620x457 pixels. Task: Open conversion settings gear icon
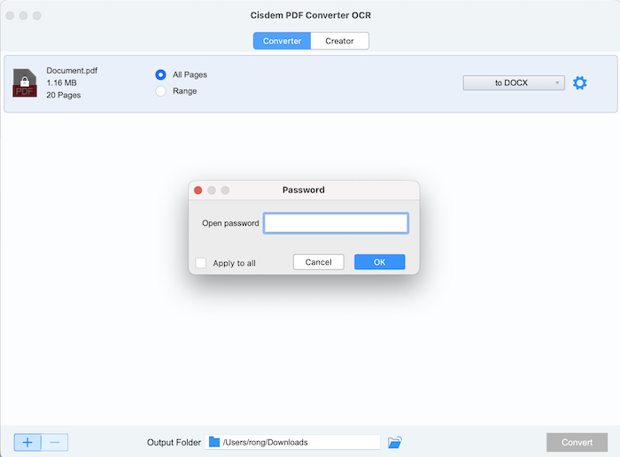coord(579,83)
